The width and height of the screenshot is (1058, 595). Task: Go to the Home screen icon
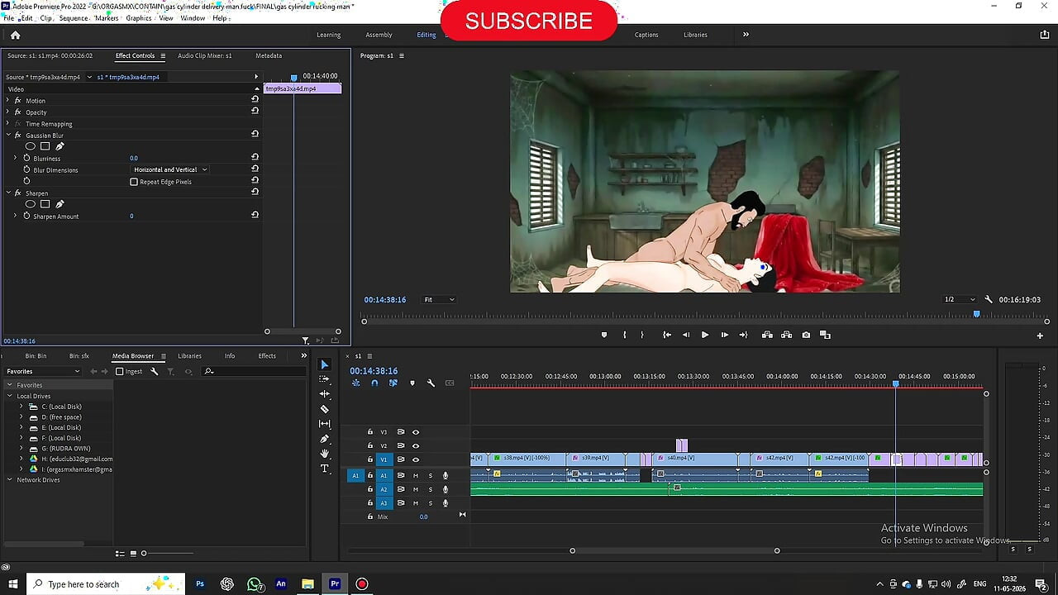pyautogui.click(x=15, y=35)
